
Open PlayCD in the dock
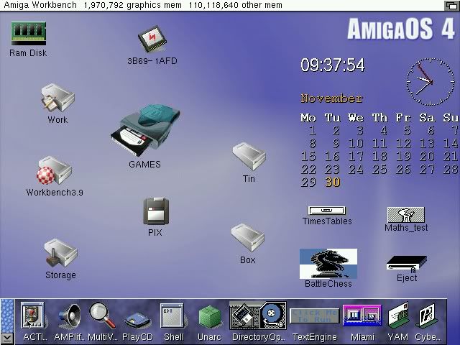[x=137, y=321]
